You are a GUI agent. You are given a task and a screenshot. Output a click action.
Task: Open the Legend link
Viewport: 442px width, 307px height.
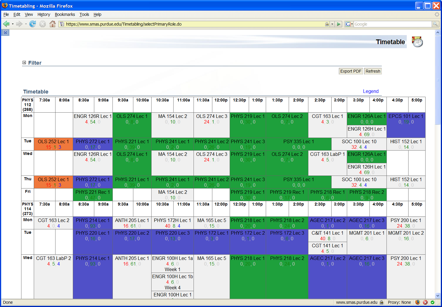[371, 91]
